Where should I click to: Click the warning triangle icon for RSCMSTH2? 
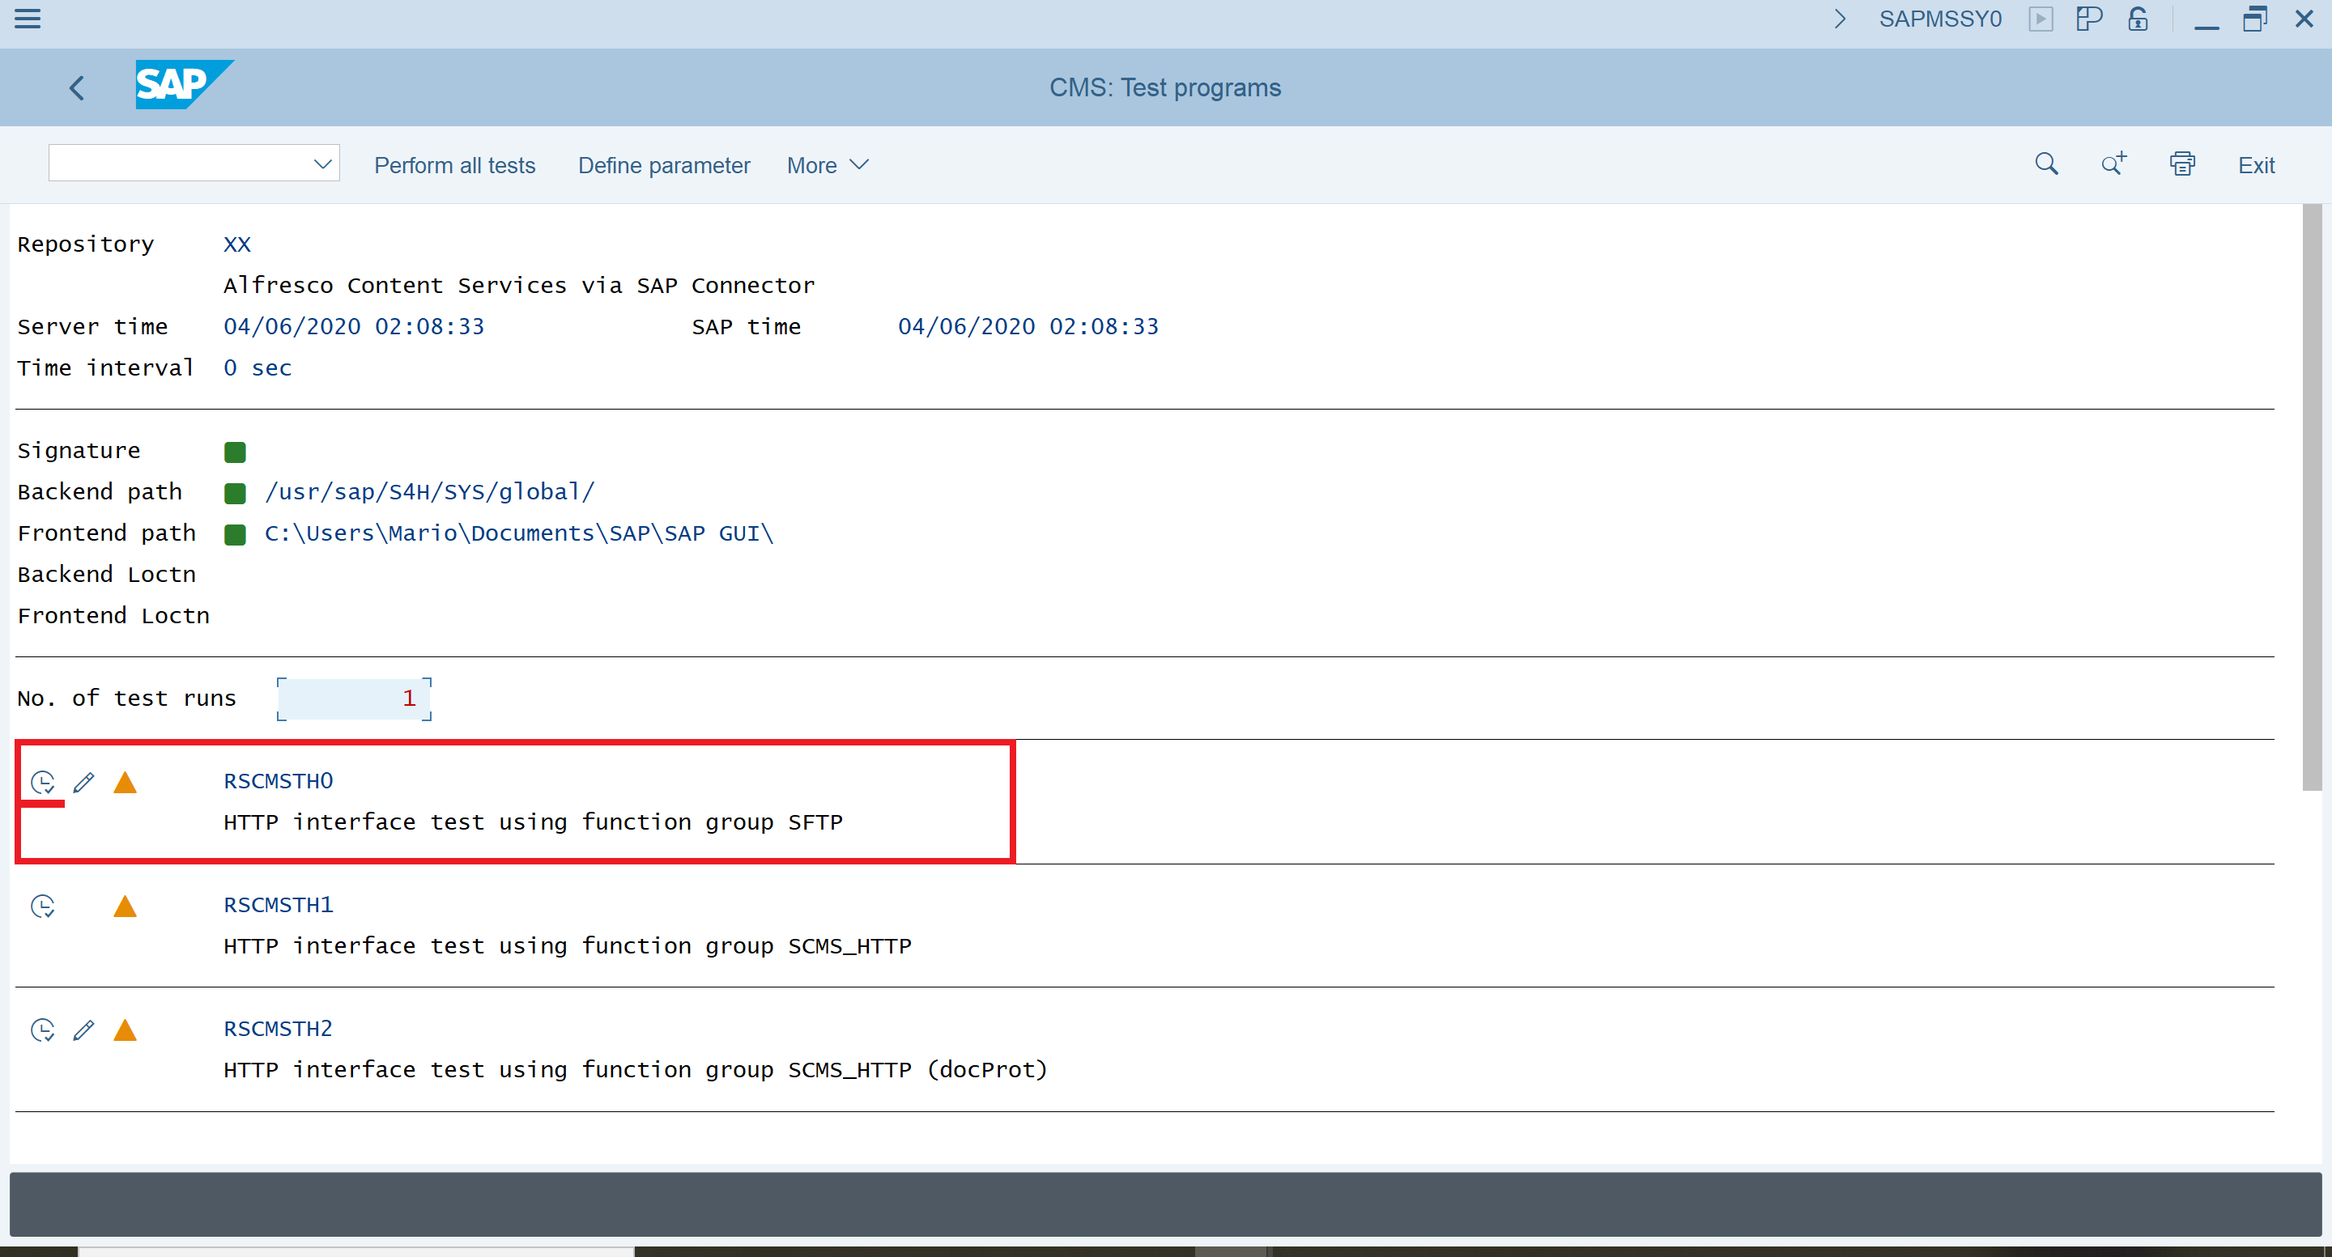(127, 1028)
